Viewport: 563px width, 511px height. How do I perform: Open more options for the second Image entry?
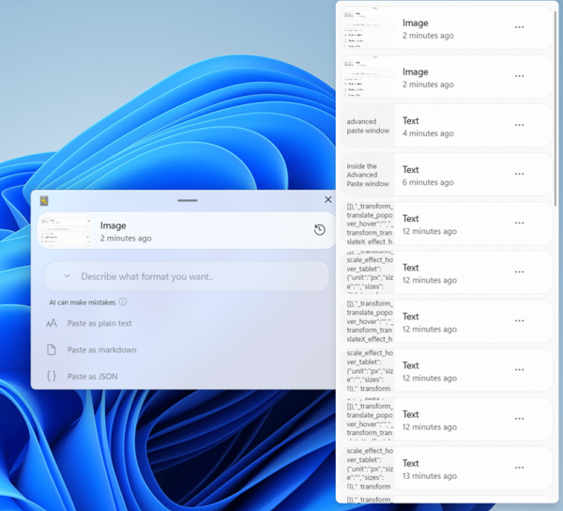click(x=519, y=76)
